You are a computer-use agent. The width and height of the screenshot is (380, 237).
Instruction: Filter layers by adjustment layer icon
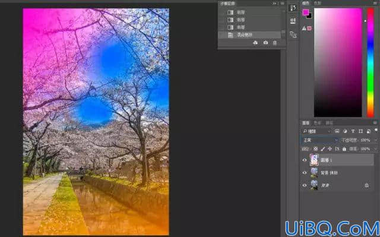click(x=345, y=131)
